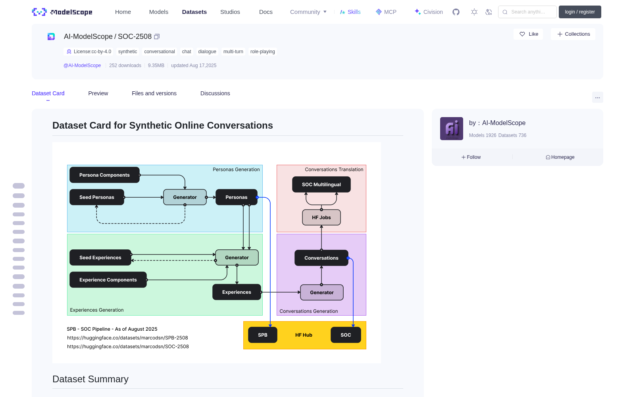Copy dataset name with copy icon
Viewport: 635px width, 397px height.
[157, 37]
